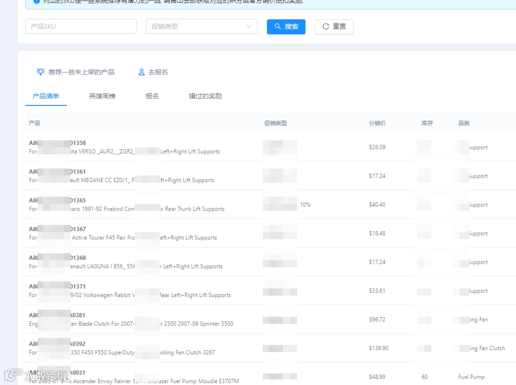Click the 产品 column header
The image size is (516, 385).
[x=34, y=123]
